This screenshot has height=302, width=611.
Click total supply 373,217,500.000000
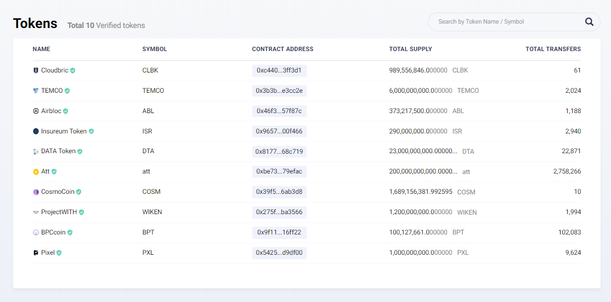(x=418, y=111)
